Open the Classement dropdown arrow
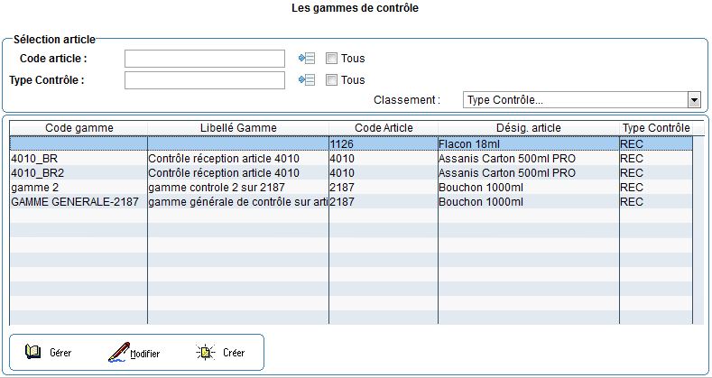Viewport: 712px width, 378px height. pos(693,100)
